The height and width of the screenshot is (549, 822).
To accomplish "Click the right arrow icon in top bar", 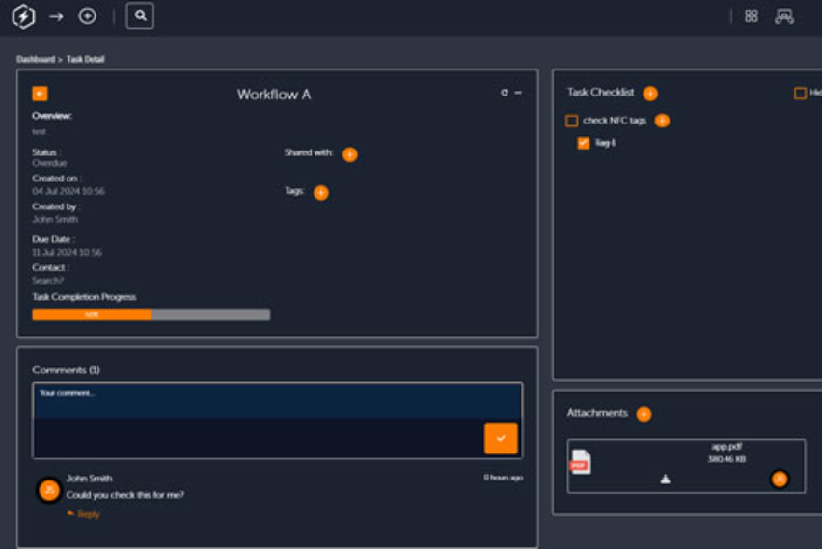I will pos(56,16).
